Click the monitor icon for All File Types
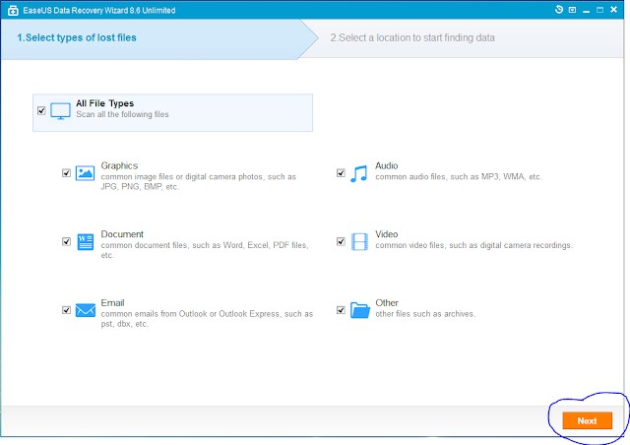 (x=60, y=111)
